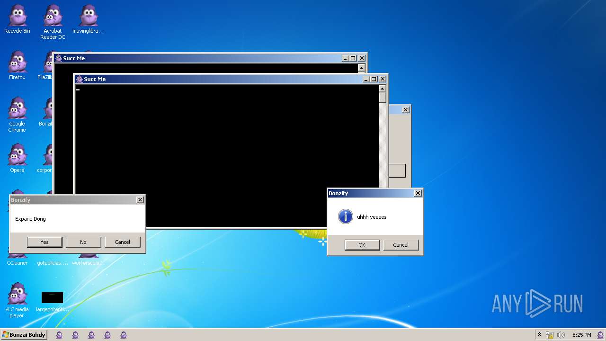Select the FileZilla desktop shortcut label
The image size is (606, 341).
point(45,77)
